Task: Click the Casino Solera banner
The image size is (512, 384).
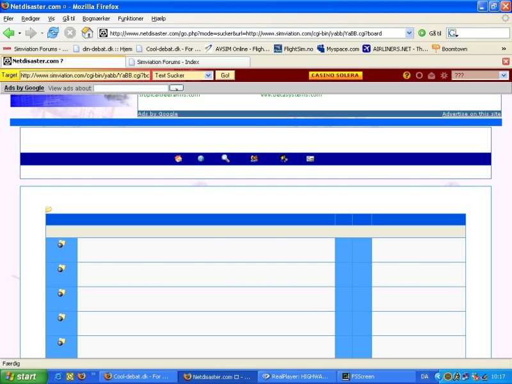Action: coord(335,76)
